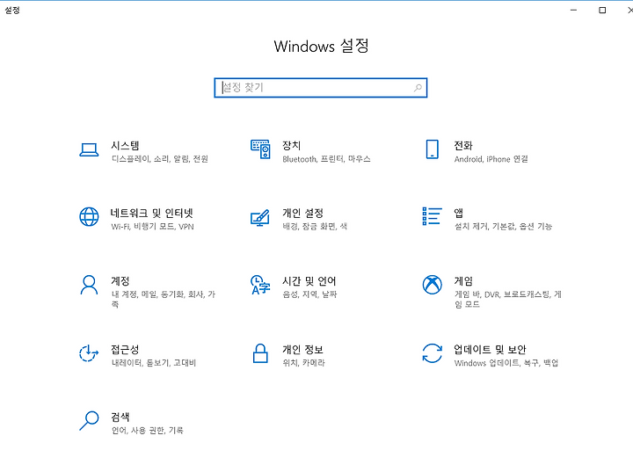
Task: Go to the 게임 title
Action: pos(463,281)
